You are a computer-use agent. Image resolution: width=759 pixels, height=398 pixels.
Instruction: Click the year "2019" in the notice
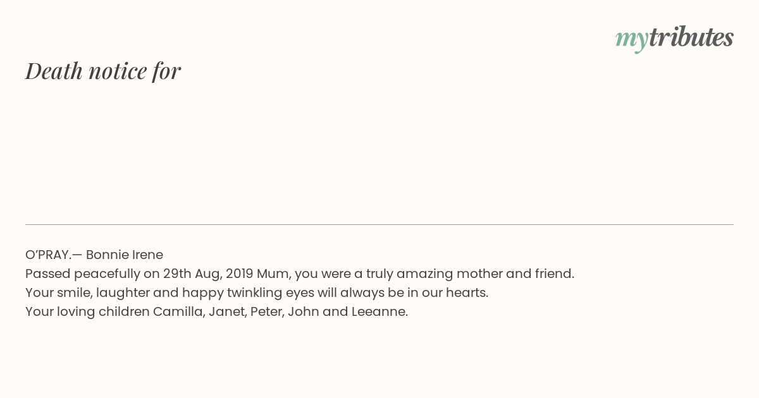[x=239, y=274]
